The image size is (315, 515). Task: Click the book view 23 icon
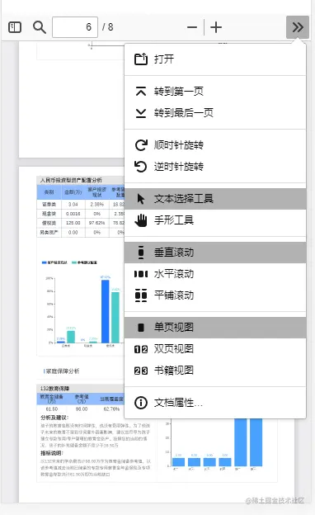[141, 371]
